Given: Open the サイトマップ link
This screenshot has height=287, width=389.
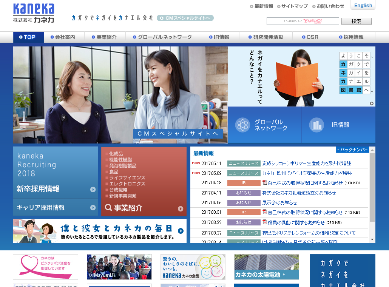Looking at the screenshot, I should pos(292,6).
